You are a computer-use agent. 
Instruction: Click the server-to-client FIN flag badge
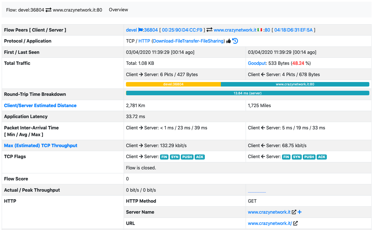[x=286, y=157]
